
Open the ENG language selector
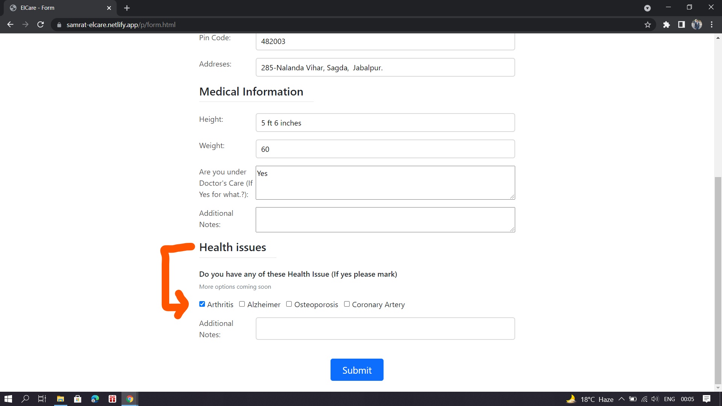670,398
